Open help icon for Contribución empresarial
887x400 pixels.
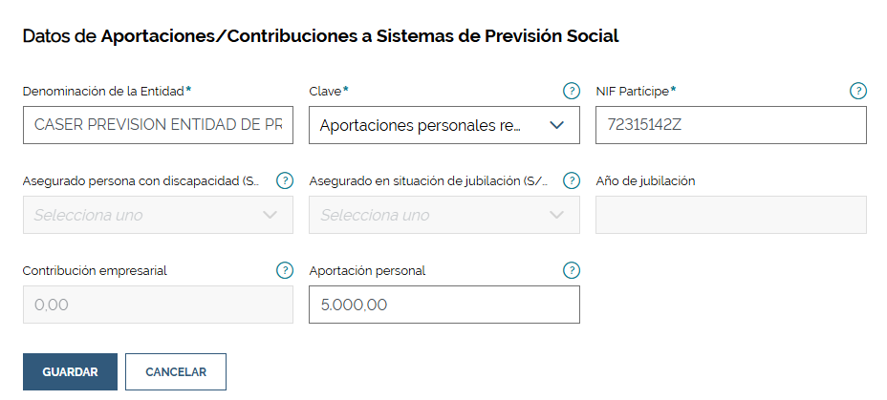(x=285, y=270)
